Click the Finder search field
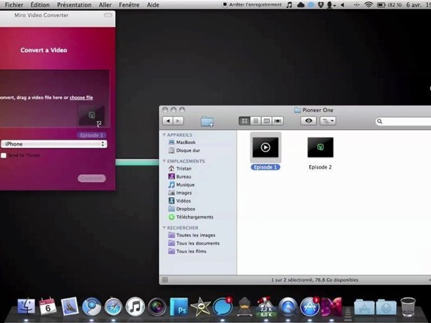The height and width of the screenshot is (323, 431). click(x=403, y=121)
